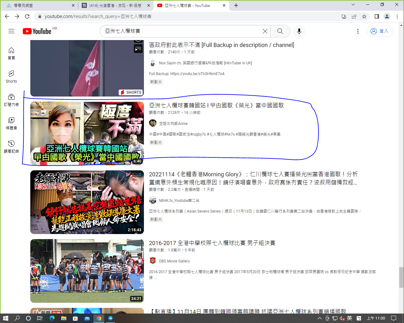Play the school rugby final thumbnail
Screen dimensions: 404x323
tap(87, 271)
